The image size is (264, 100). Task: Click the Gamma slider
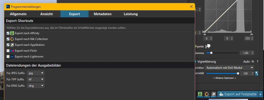(222, 53)
